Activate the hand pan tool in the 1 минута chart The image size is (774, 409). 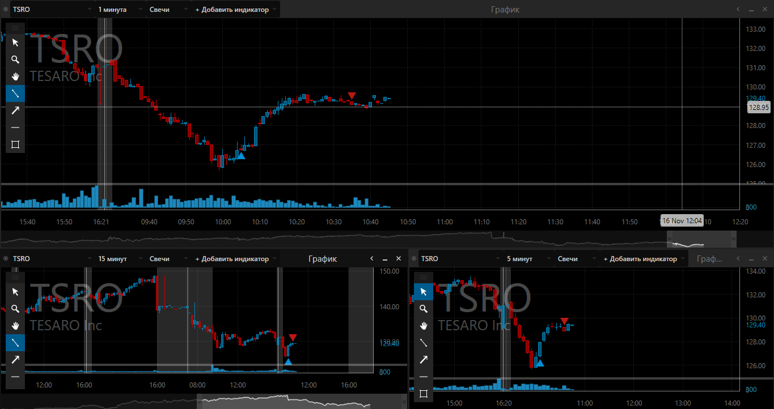tap(15, 76)
